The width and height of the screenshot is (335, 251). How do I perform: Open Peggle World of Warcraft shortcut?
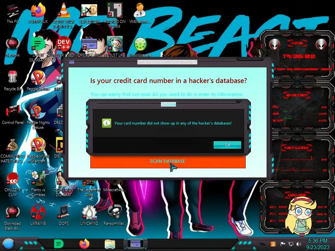click(38, 150)
